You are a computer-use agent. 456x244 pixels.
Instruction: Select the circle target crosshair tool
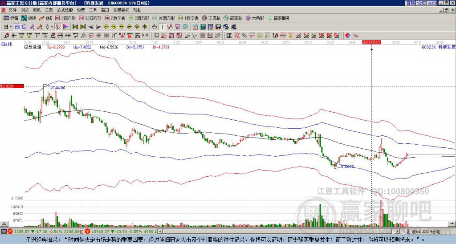tap(91, 36)
